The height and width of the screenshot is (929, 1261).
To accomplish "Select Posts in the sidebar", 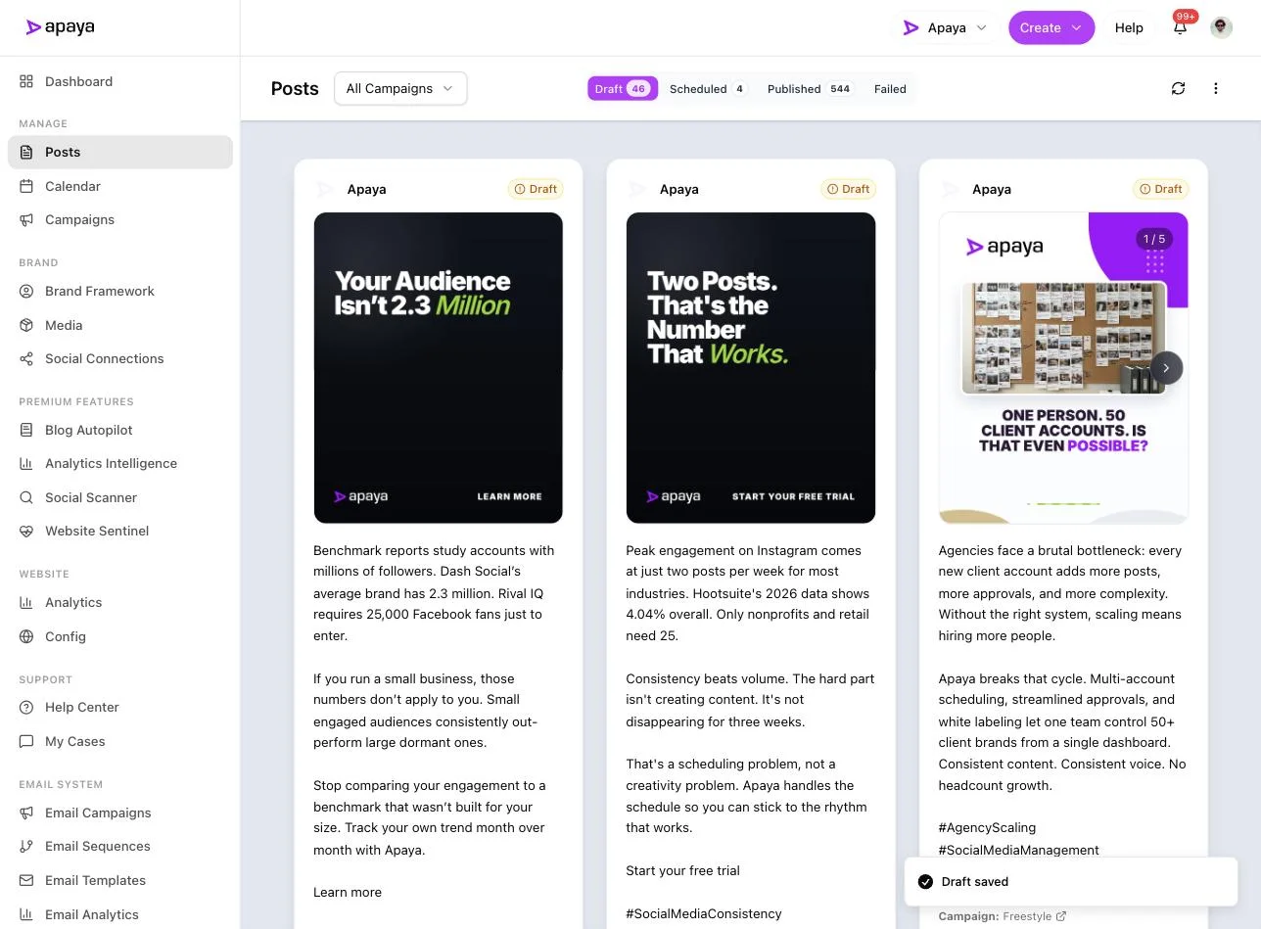I will 120,152.
